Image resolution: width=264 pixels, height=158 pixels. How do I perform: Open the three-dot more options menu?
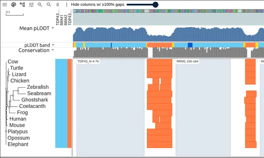point(66,5)
